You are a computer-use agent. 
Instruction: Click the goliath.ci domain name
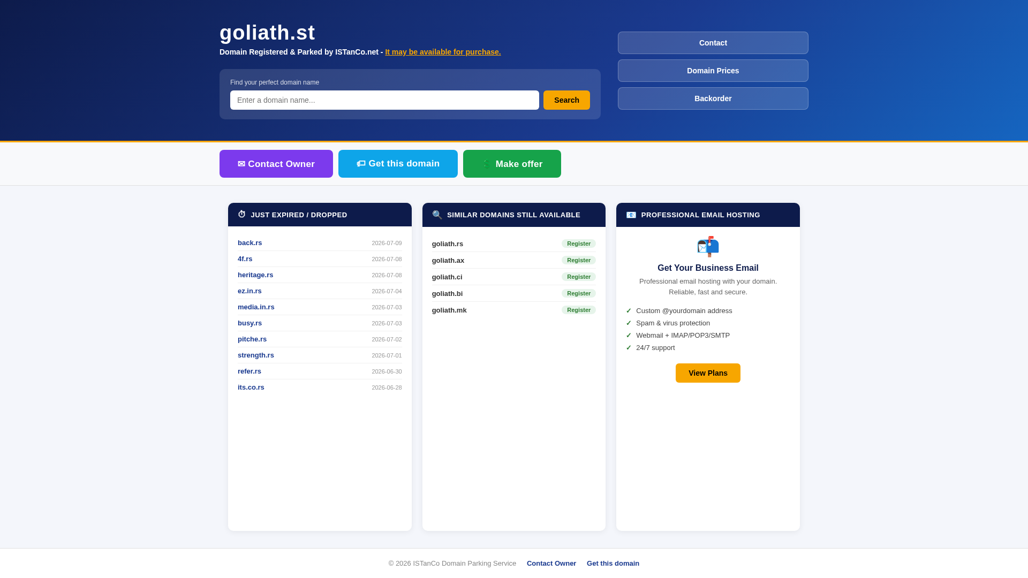[447, 277]
